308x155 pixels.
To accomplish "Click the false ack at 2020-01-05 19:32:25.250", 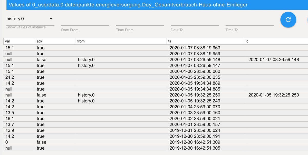I will pyautogui.click(x=41, y=95).
